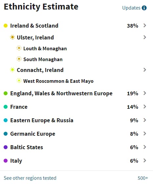The height and width of the screenshot is (184, 153).
Task: Click the Ulster, Ireland community icon
Action: pos(12,37)
